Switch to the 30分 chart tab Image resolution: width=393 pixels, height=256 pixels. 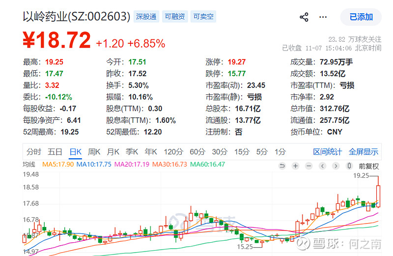pyautogui.click(x=220, y=152)
